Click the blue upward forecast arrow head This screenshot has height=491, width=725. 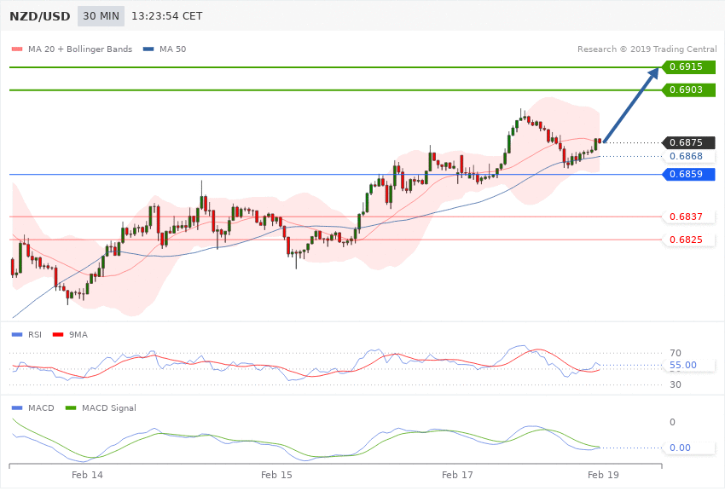click(x=652, y=75)
